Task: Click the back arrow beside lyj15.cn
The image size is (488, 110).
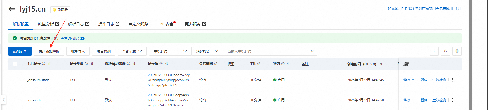Action: coord(12,9)
